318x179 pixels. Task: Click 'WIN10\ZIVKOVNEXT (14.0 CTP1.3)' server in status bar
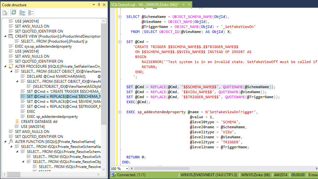tap(209, 175)
